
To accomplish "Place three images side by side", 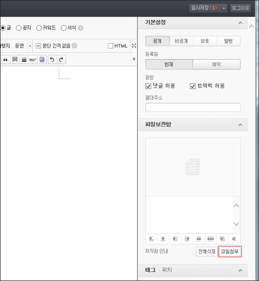I will (211, 239).
